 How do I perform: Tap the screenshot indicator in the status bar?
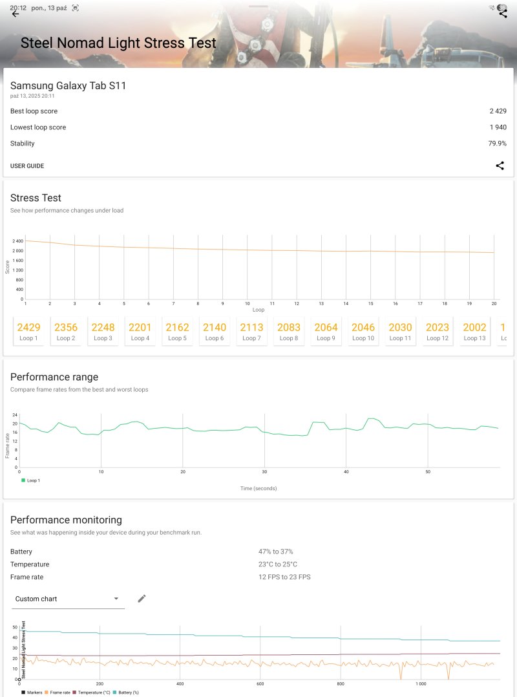pyautogui.click(x=76, y=8)
